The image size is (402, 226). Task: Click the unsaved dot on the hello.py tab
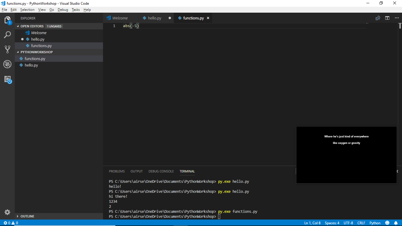(x=170, y=18)
